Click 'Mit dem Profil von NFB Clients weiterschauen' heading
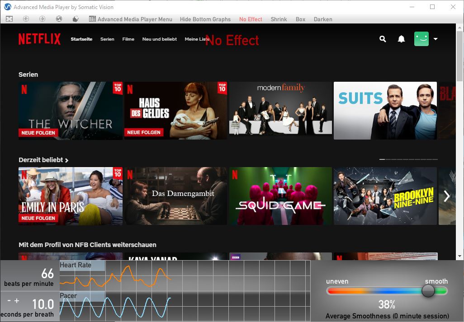 [x=87, y=245]
